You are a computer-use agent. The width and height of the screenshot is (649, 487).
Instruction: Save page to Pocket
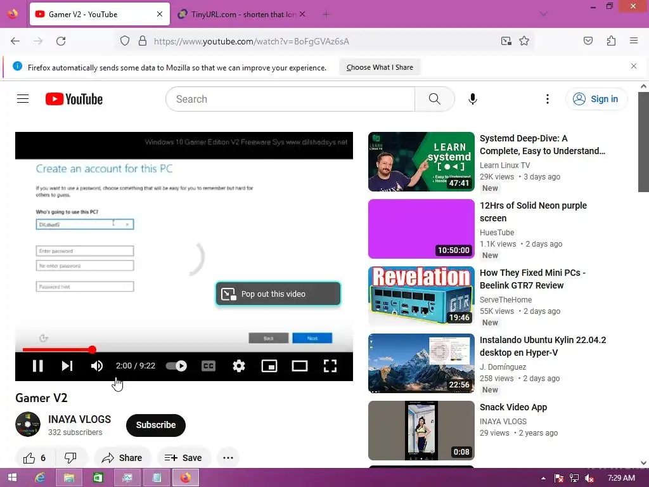(x=588, y=41)
